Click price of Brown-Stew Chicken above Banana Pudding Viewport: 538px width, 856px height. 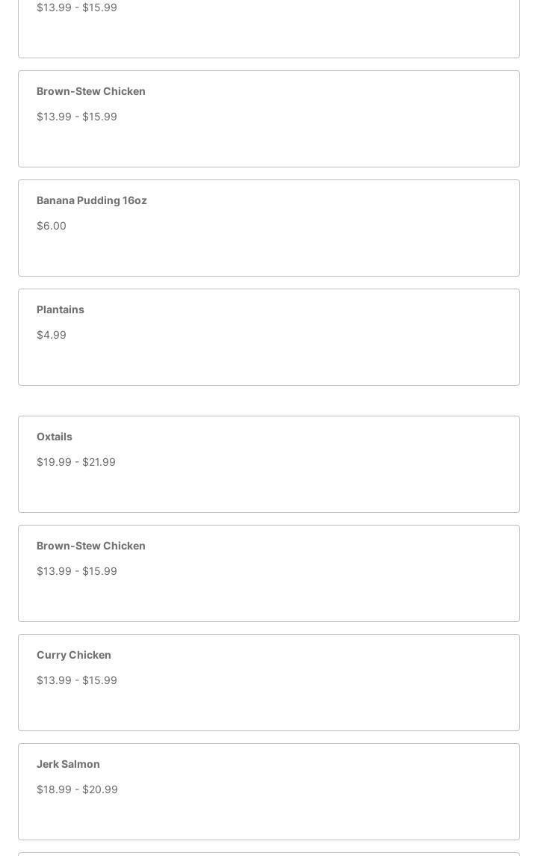[77, 117]
